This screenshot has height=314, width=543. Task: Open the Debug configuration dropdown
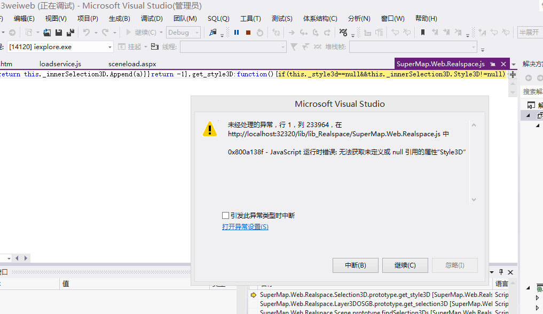click(x=183, y=32)
